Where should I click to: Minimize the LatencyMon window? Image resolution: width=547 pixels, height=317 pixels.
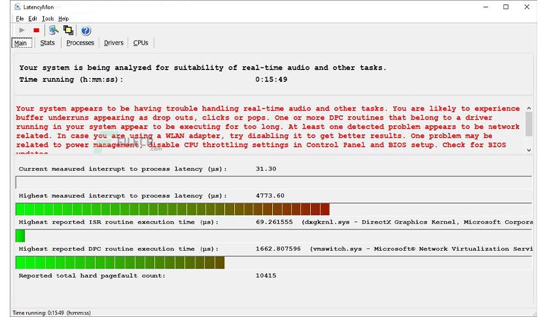pos(485,7)
